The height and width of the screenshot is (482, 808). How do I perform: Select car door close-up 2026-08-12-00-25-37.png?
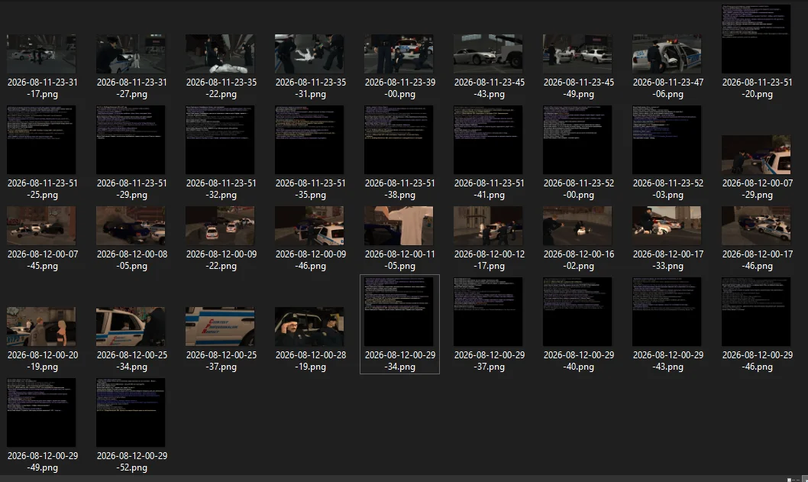(x=220, y=327)
